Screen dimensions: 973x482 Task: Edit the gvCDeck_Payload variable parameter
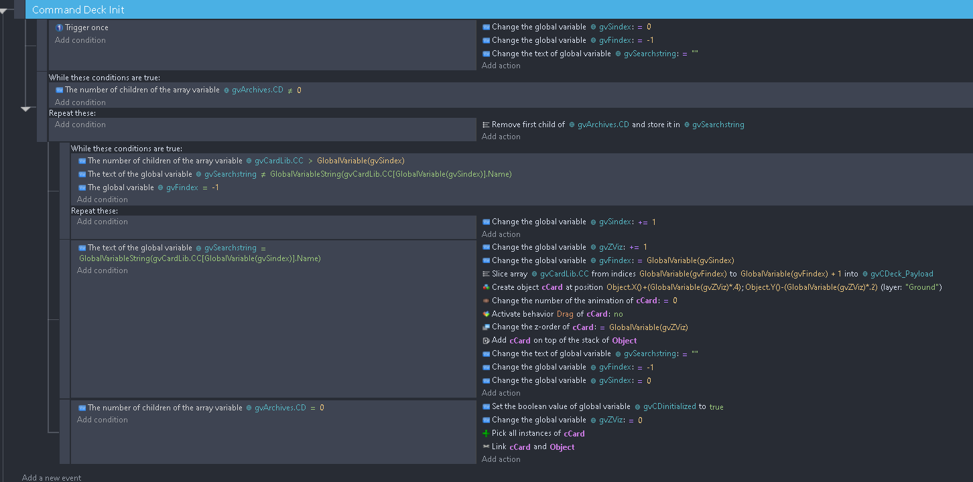pos(901,274)
